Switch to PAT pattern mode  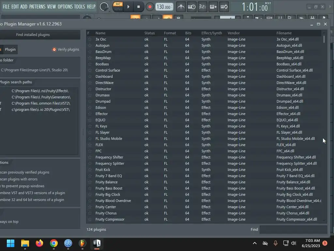[118, 4]
